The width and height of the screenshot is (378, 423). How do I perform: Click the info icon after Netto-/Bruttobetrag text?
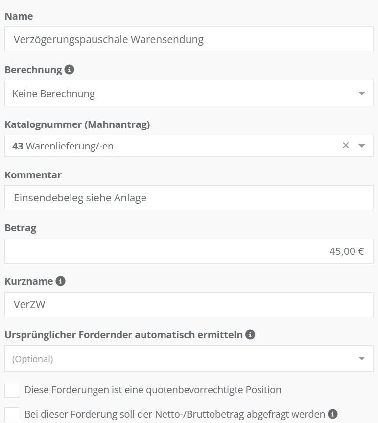click(333, 414)
